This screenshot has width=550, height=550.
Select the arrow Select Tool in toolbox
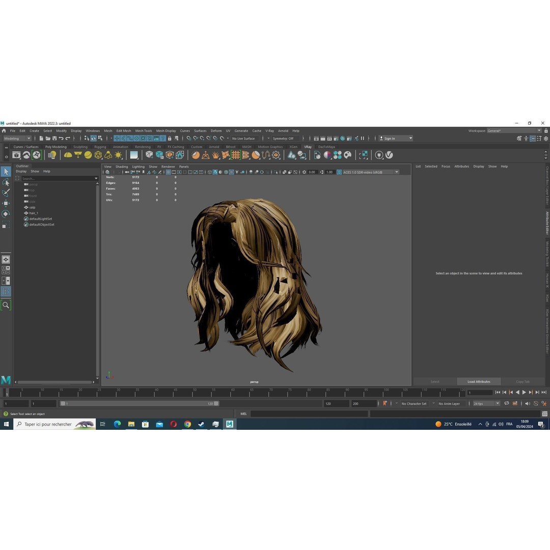[6, 172]
